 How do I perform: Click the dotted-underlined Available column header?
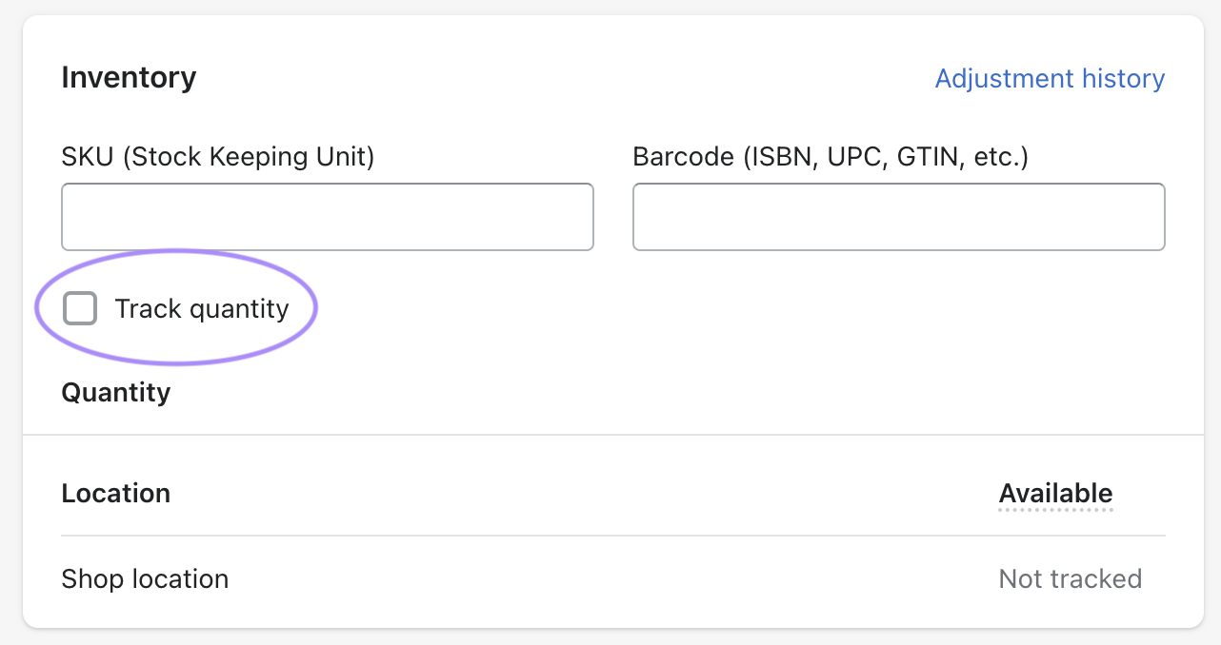point(1055,494)
